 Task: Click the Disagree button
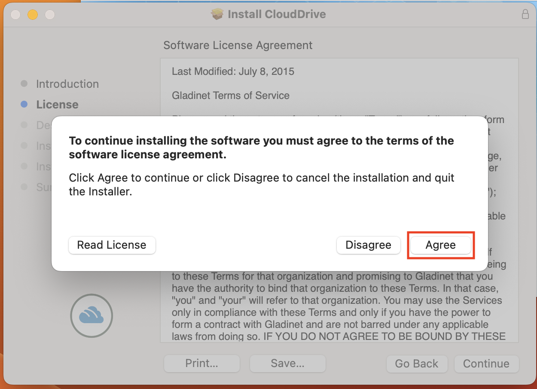pyautogui.click(x=368, y=245)
